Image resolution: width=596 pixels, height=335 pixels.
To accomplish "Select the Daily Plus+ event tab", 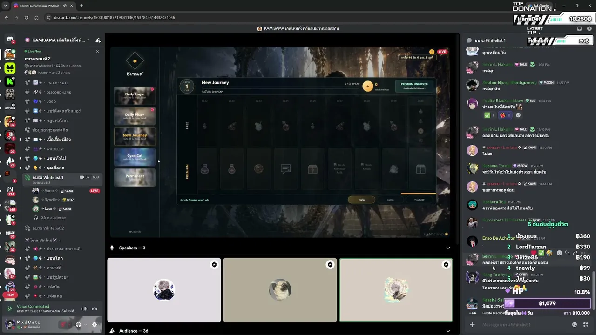I will coord(135,116).
